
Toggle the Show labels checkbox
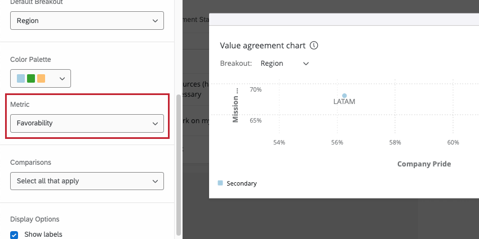point(15,234)
